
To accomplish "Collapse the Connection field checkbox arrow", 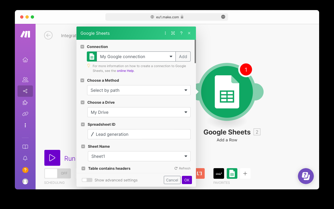I will (x=82, y=47).
